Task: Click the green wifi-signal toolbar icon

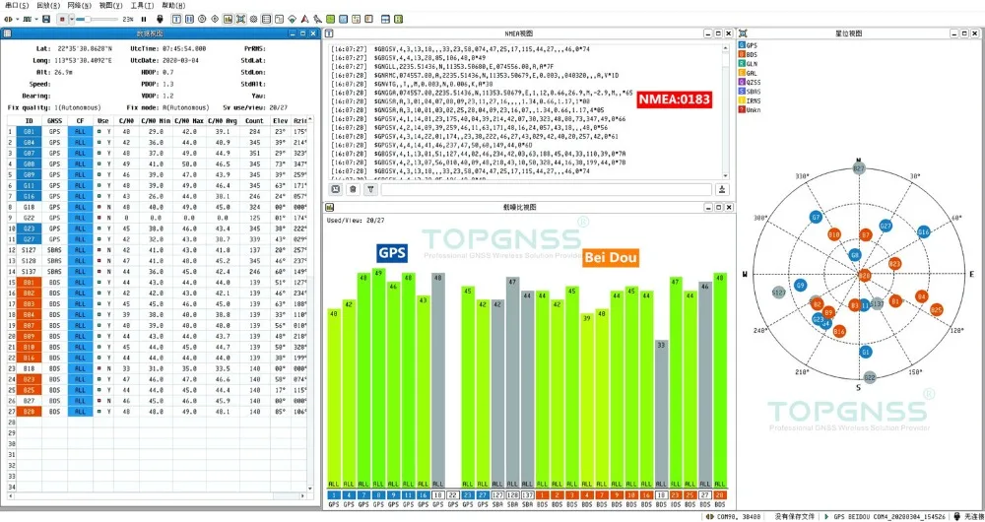Action: coord(293,19)
